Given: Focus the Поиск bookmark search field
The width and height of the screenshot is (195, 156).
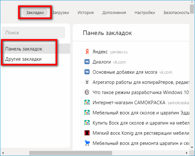Looking at the screenshot, I should tap(33, 32).
